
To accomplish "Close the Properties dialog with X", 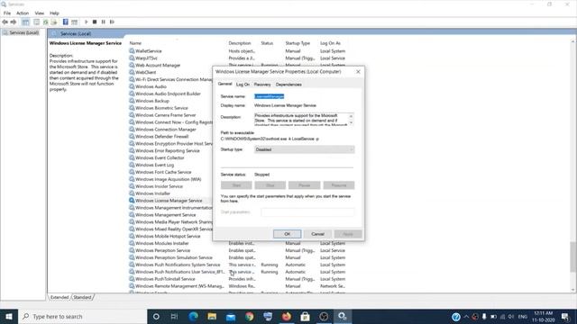I will click(x=358, y=72).
